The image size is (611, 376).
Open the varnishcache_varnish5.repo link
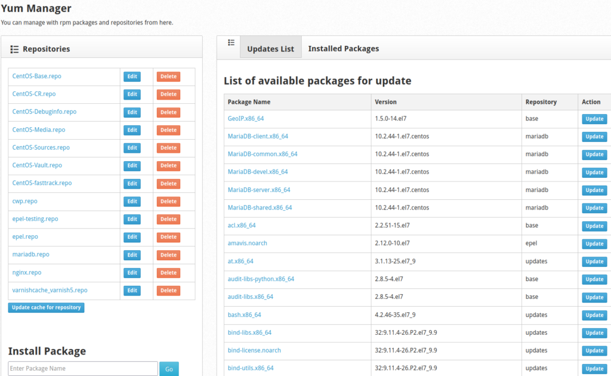pos(50,290)
